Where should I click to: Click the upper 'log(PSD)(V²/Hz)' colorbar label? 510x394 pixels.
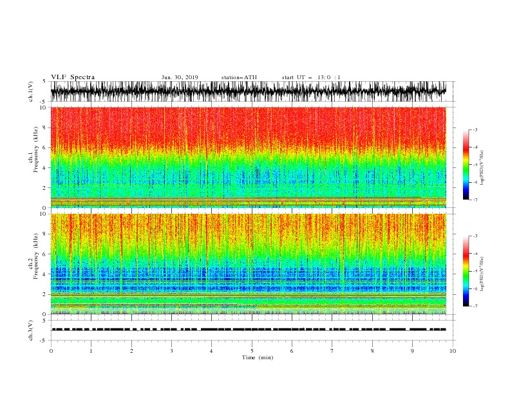pos(482,168)
